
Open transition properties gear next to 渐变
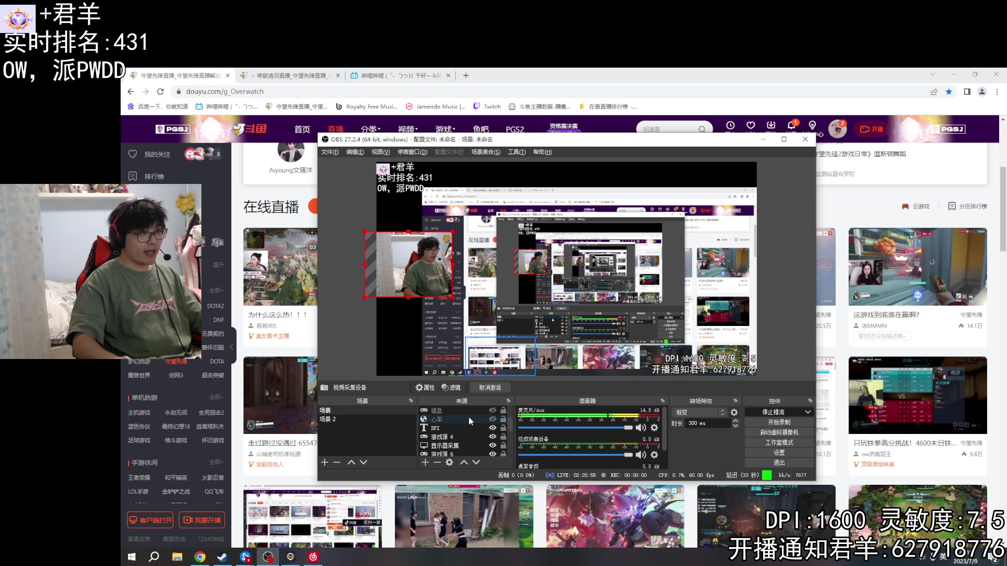[x=734, y=412]
